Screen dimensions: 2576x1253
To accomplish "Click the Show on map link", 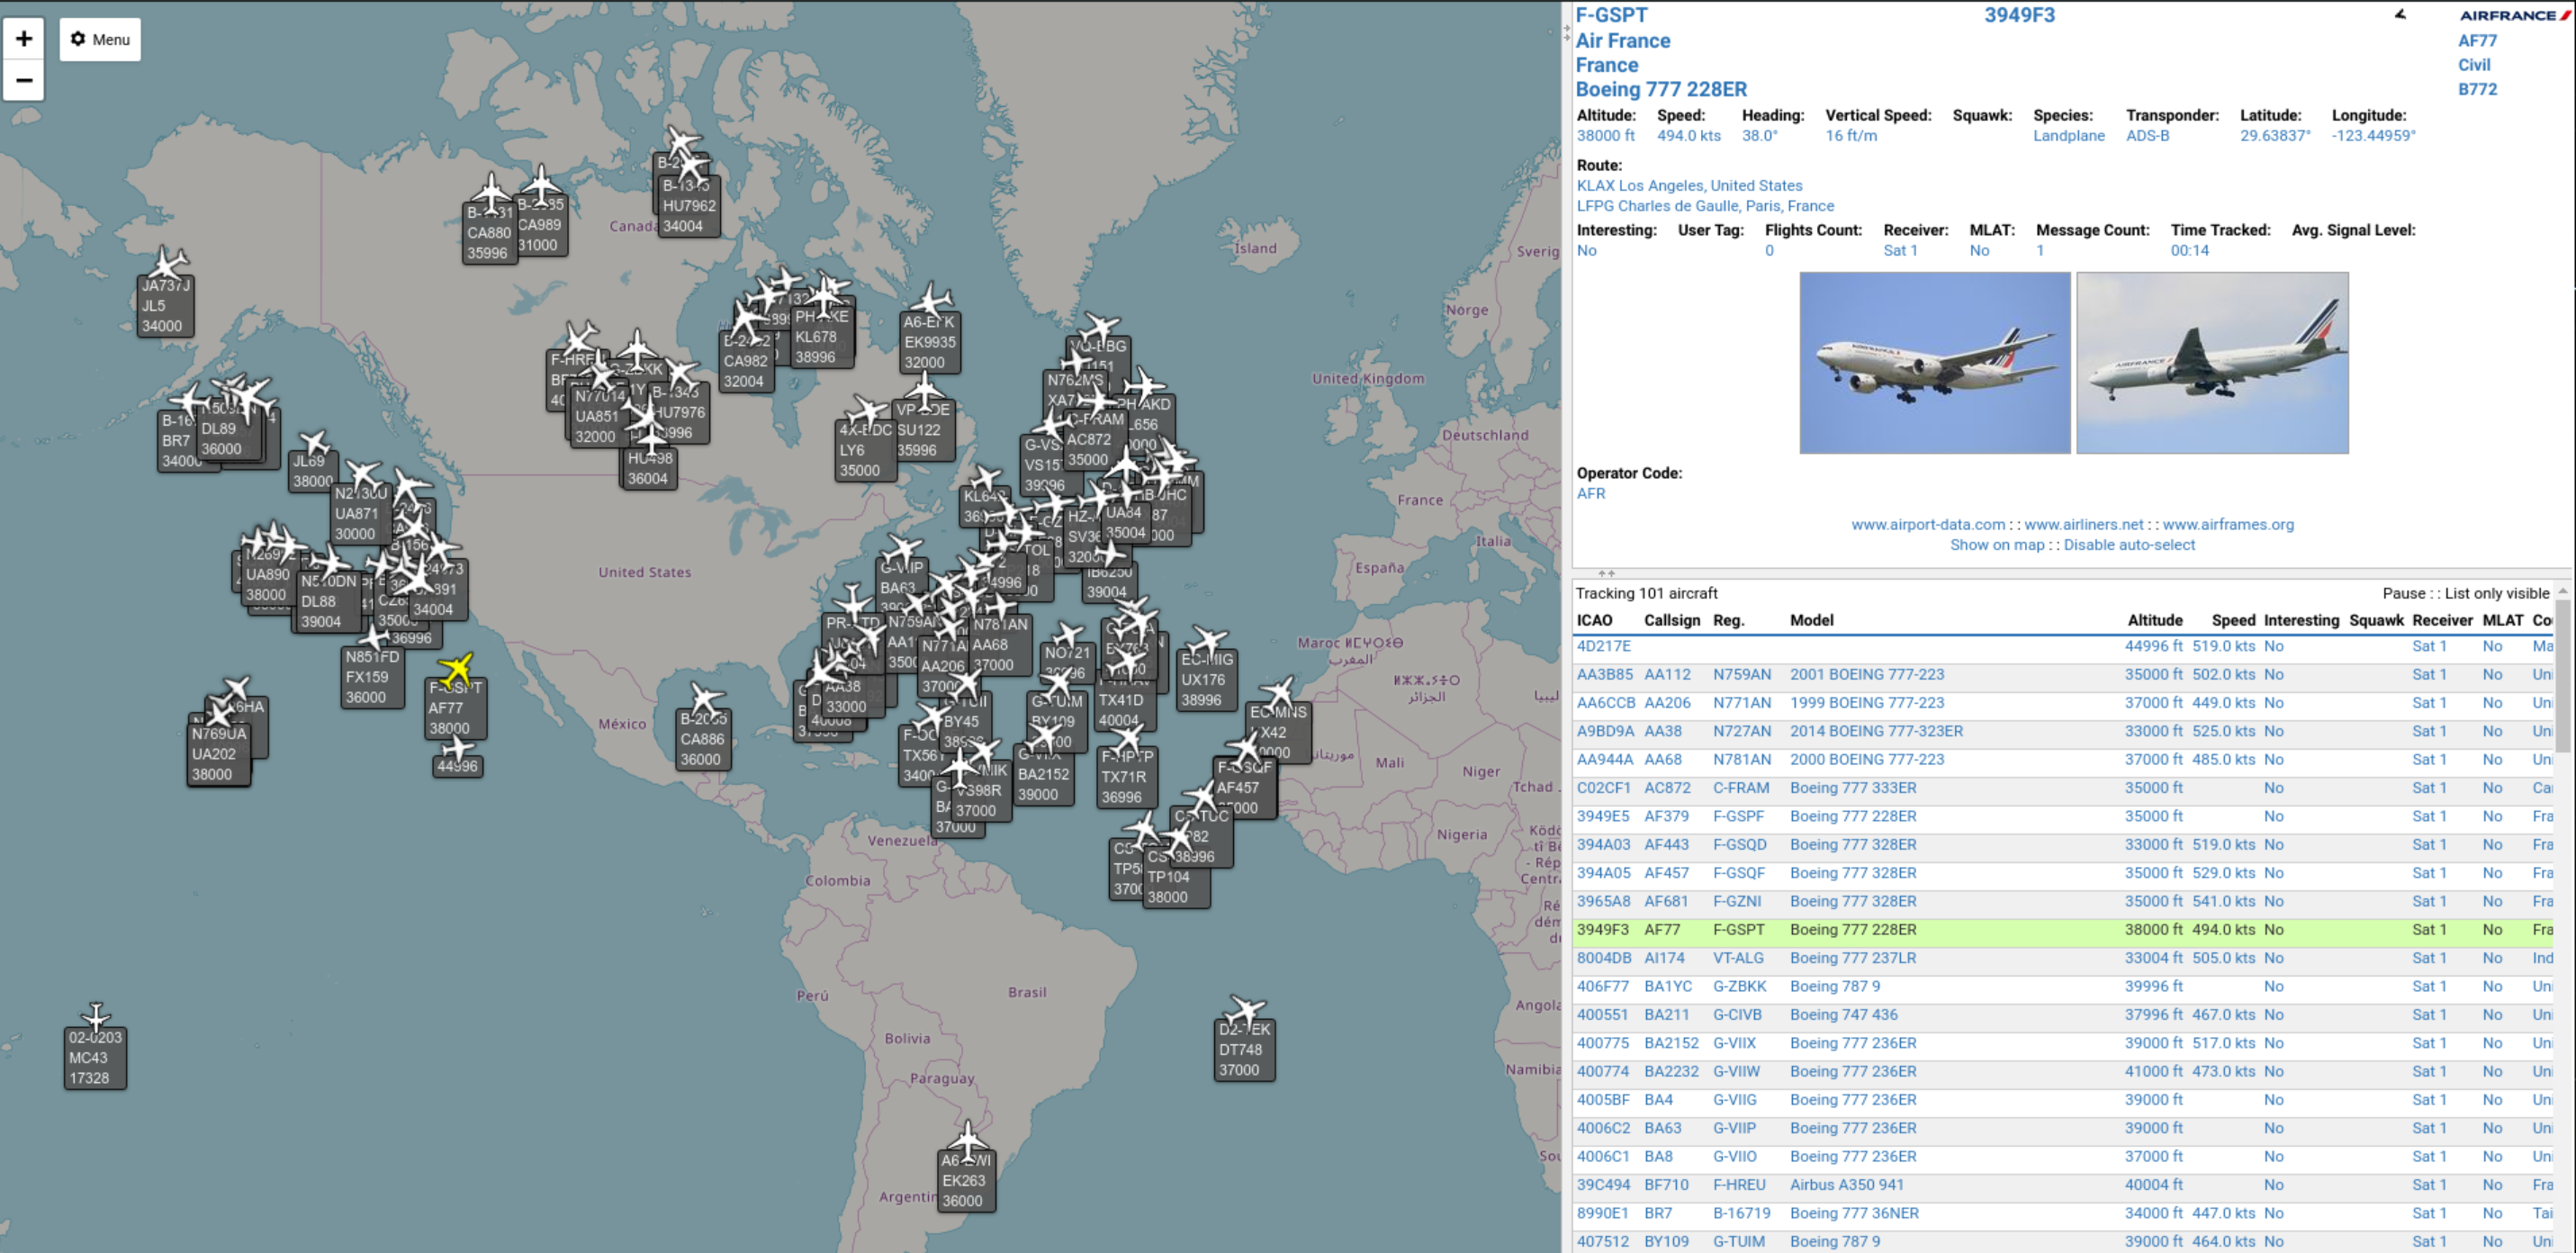I will coord(1996,545).
